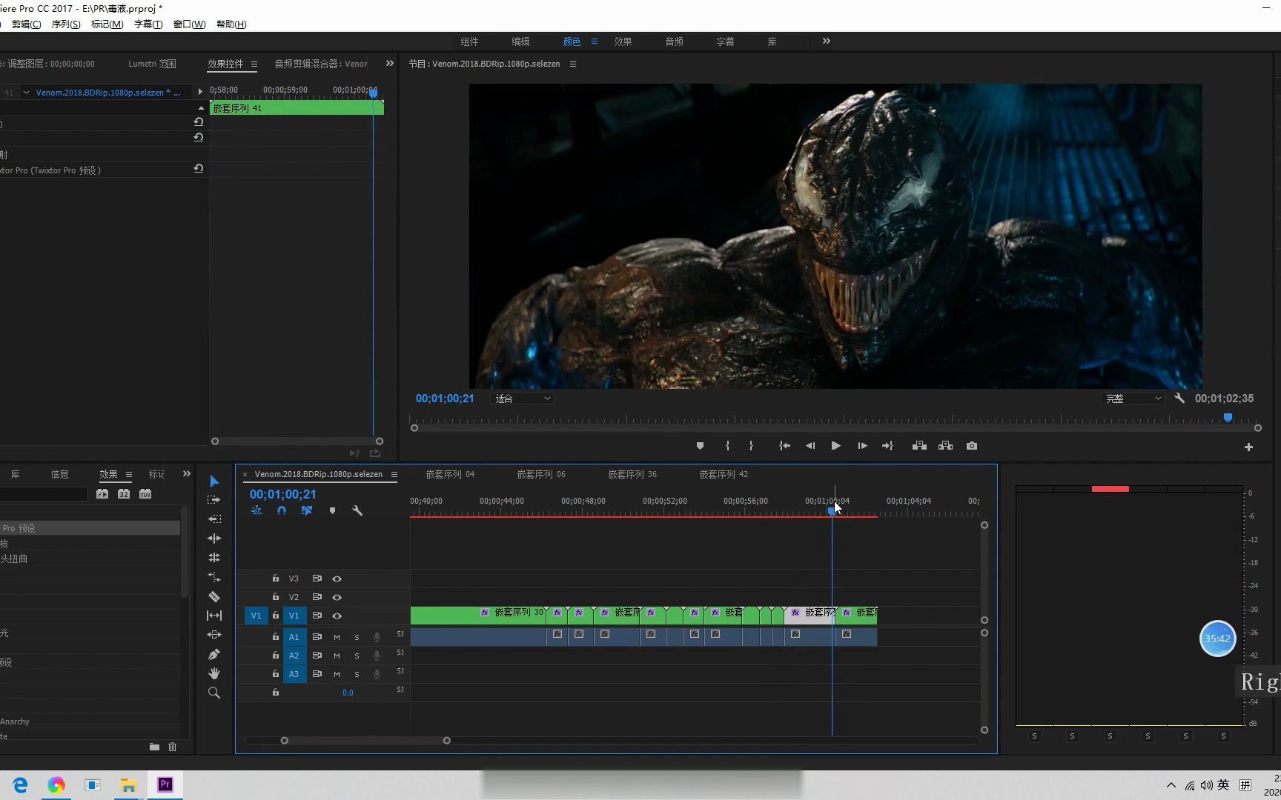This screenshot has height=800, width=1281.
Task: Hide the V3 track output eye
Action: pyautogui.click(x=337, y=579)
